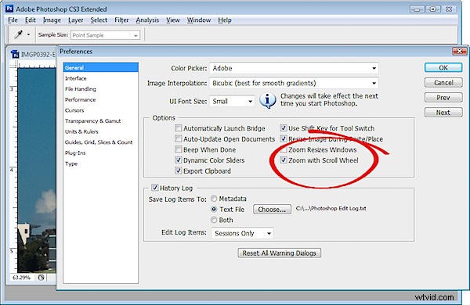
Task: Toggle the History Log checkbox
Action: click(154, 188)
